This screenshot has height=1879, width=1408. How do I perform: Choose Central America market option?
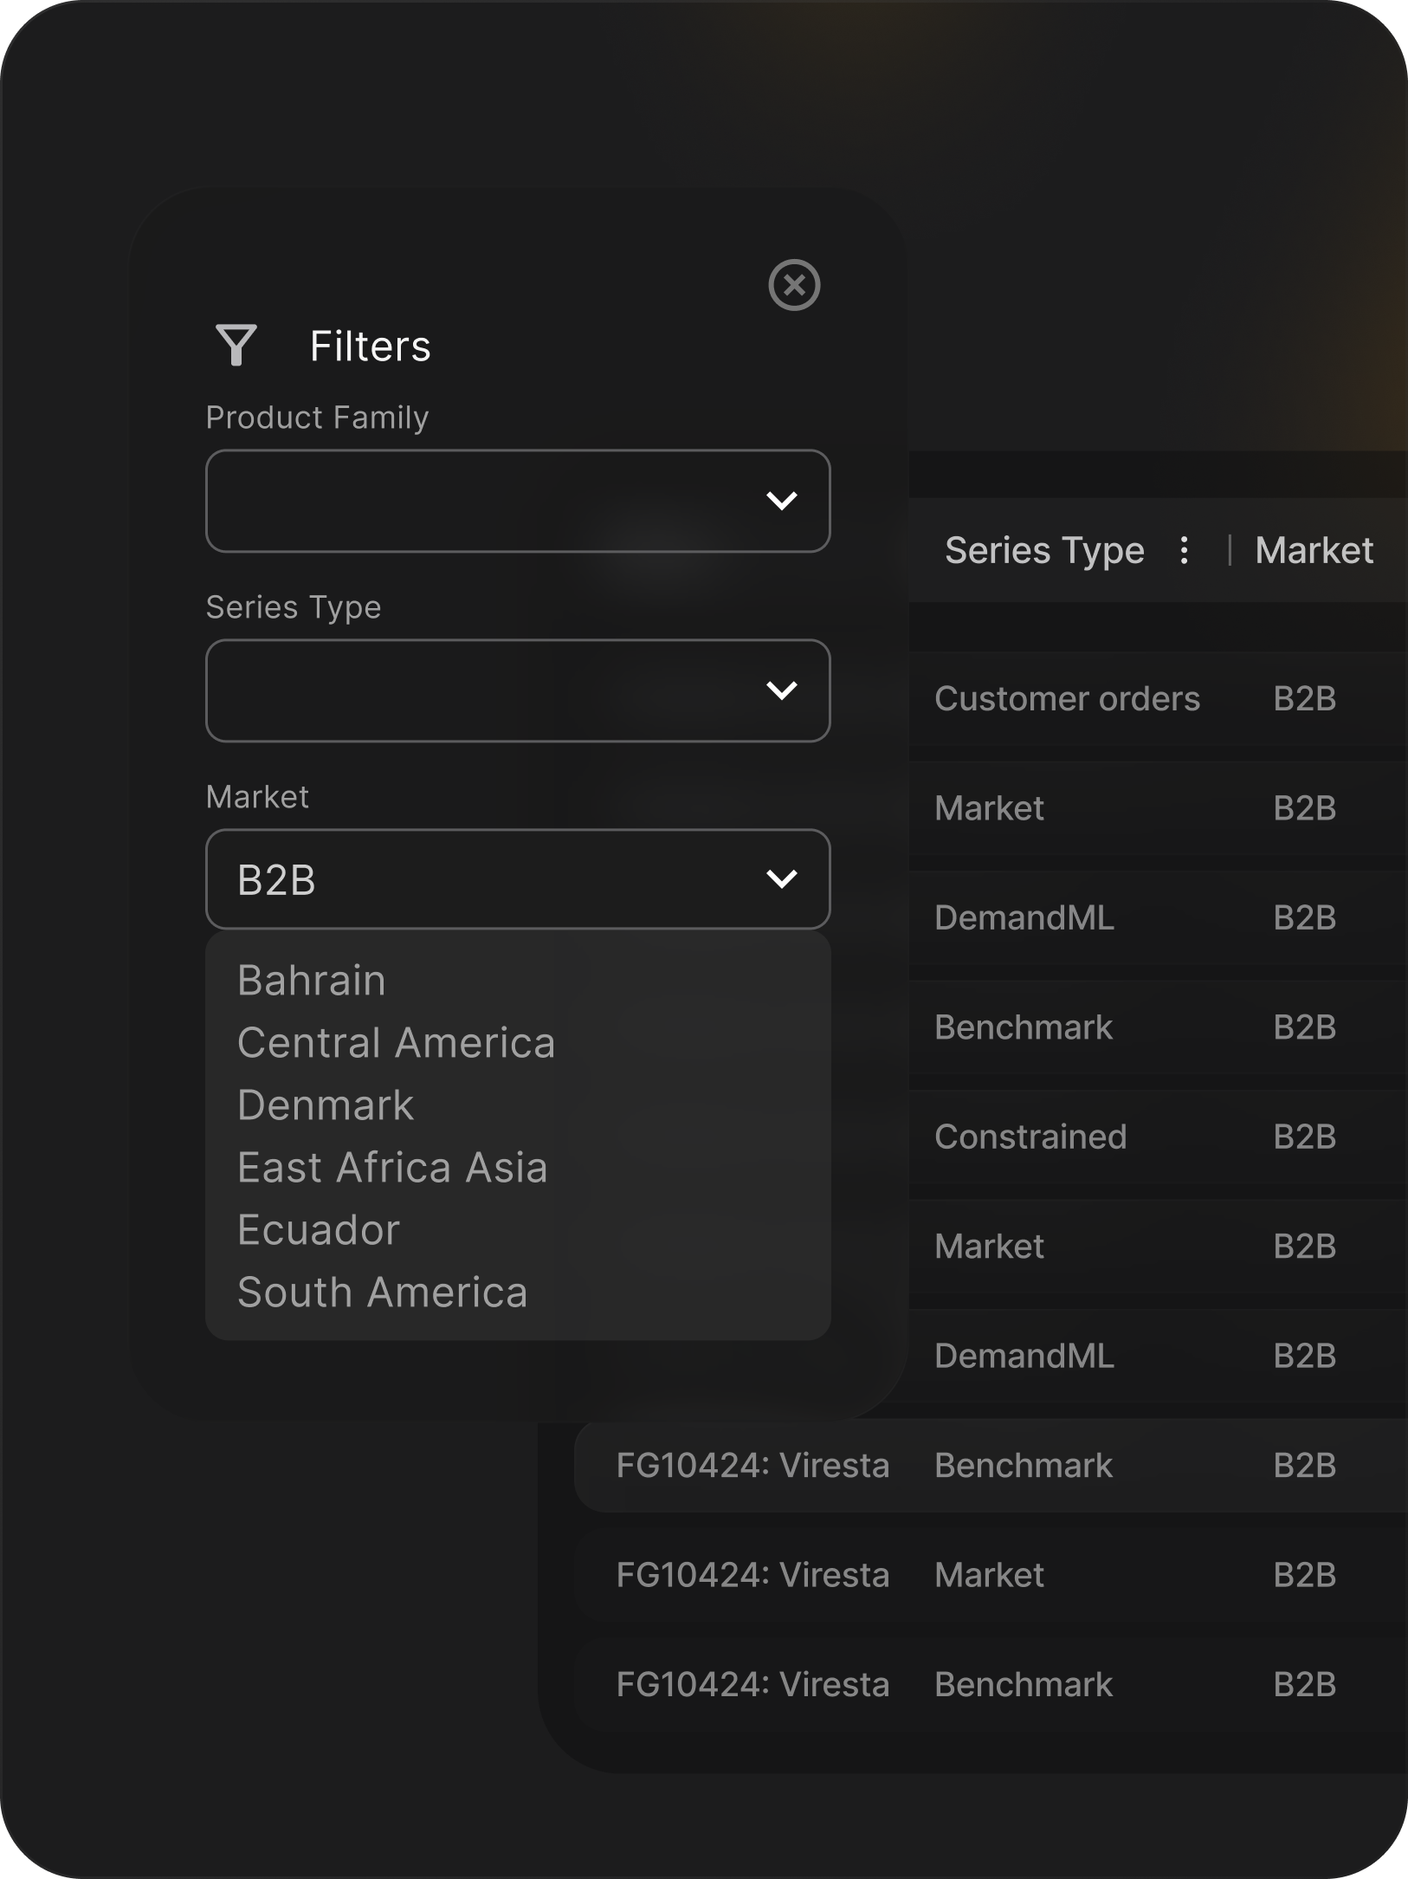(396, 1043)
